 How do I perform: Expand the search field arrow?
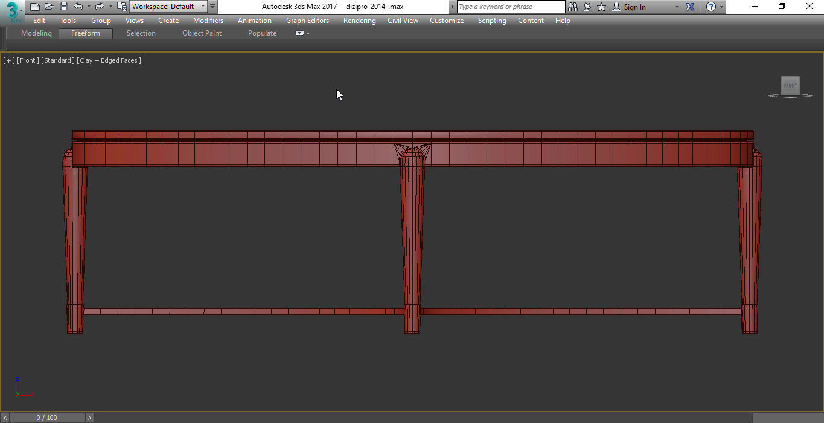point(453,7)
